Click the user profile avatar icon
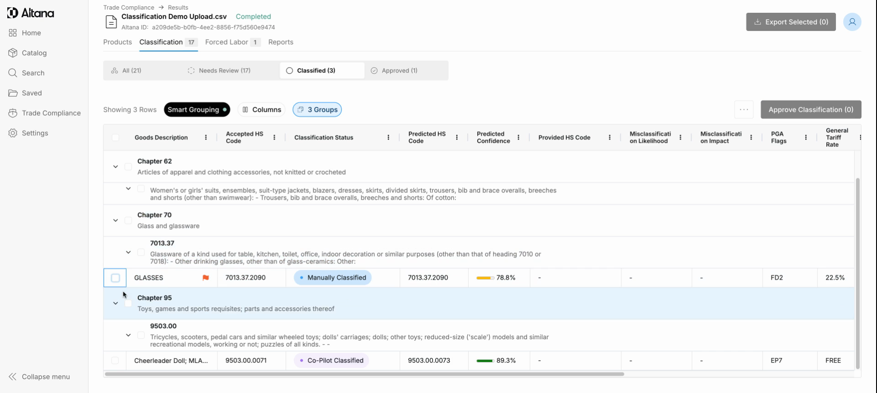 [x=852, y=22]
